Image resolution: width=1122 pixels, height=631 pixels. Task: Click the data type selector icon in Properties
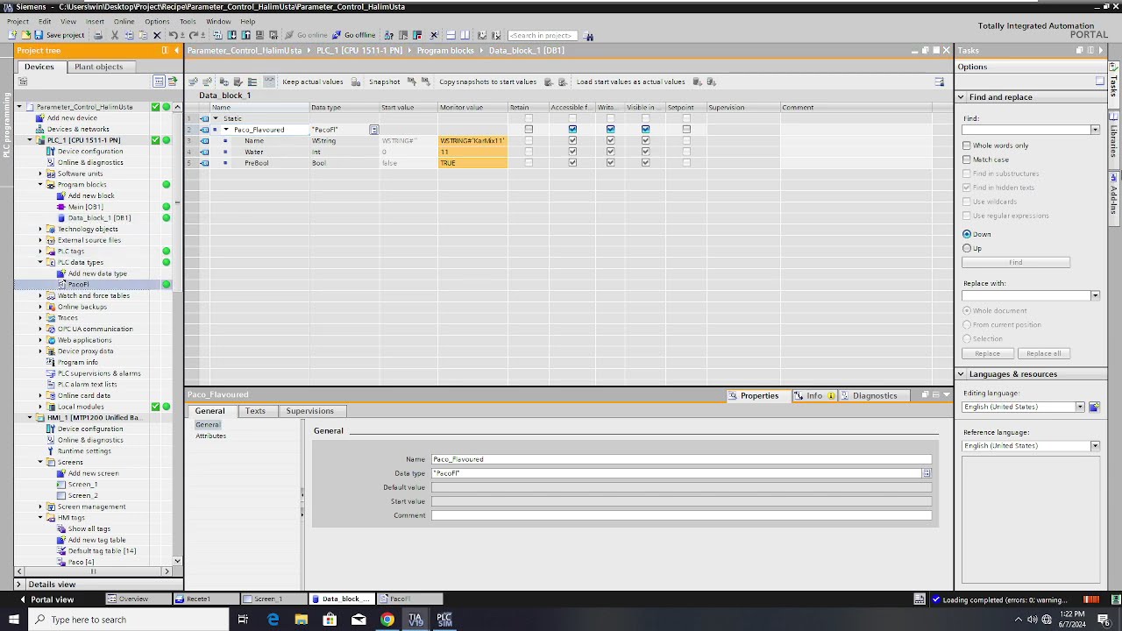coord(926,473)
